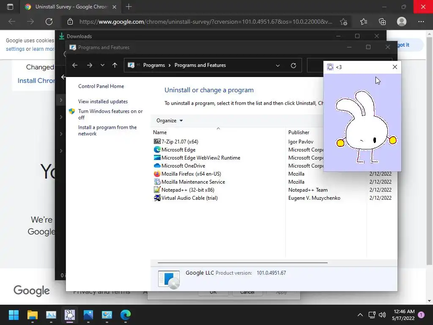Open Microsoft Edge taskbar icon
The height and width of the screenshot is (325, 433).
pos(125,315)
